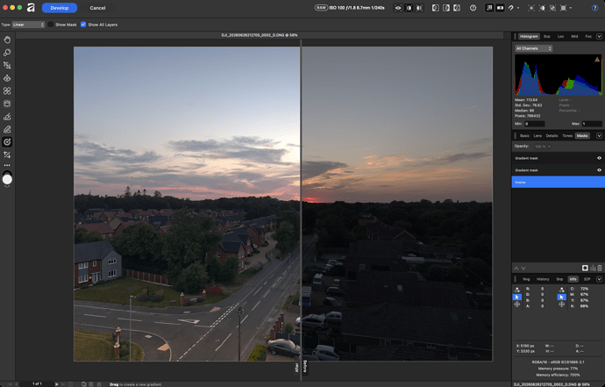
Task: Hide the top Gradient mask layer
Action: click(599, 158)
